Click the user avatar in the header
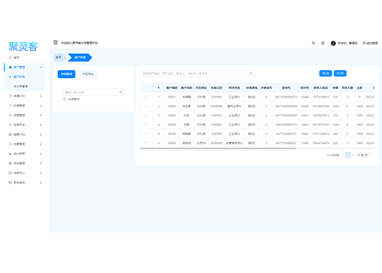 (333, 43)
